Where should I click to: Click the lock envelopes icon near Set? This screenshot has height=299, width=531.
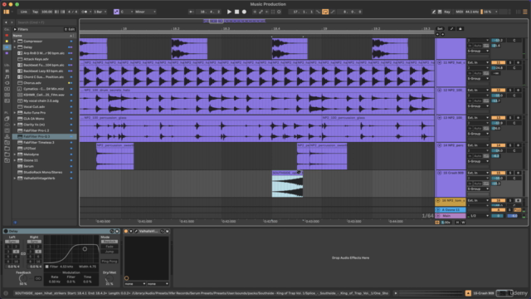tap(460, 29)
